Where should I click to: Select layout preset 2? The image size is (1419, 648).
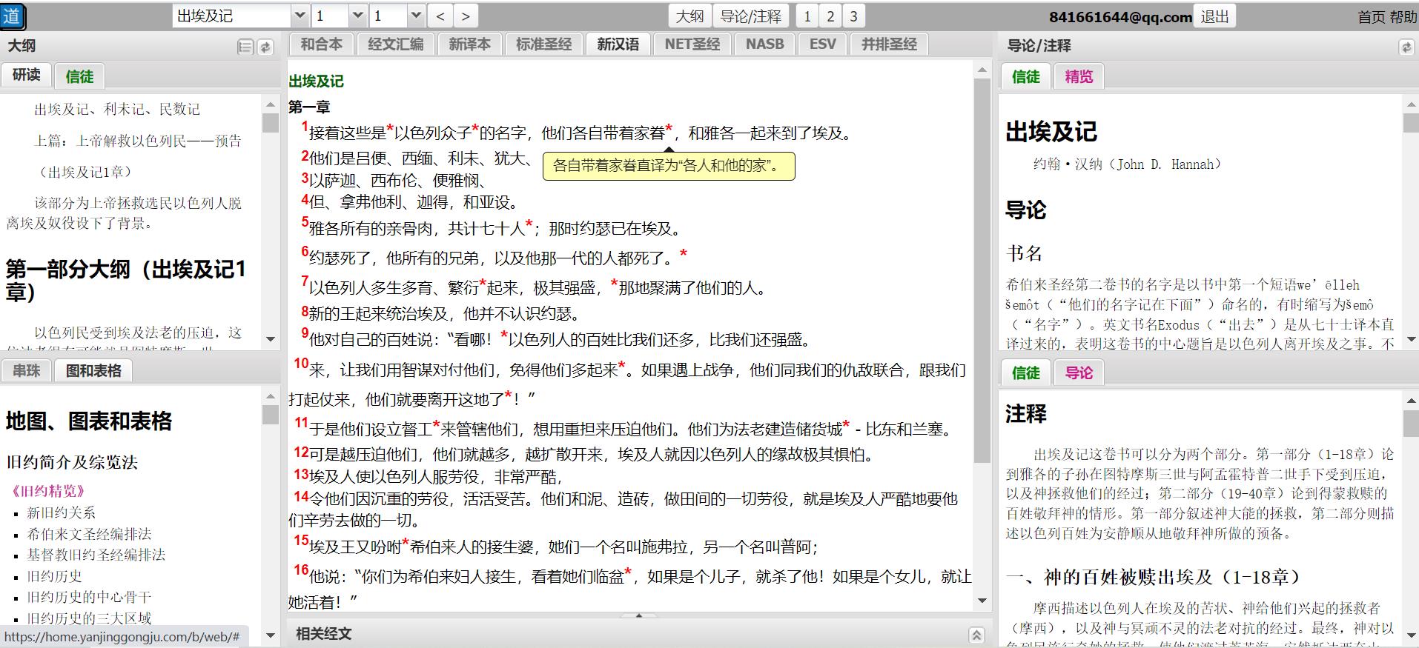click(830, 16)
